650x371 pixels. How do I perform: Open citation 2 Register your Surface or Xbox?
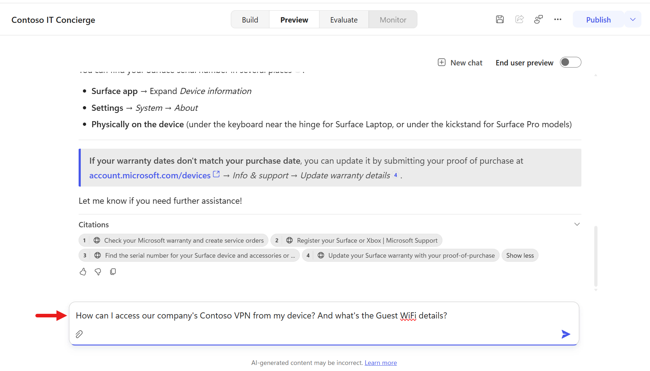click(356, 241)
